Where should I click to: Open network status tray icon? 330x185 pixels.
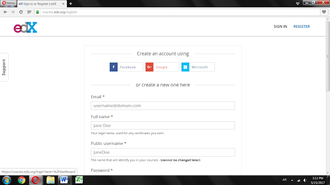point(299,180)
